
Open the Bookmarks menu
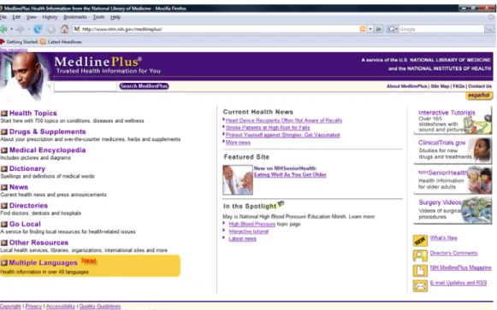(x=75, y=17)
